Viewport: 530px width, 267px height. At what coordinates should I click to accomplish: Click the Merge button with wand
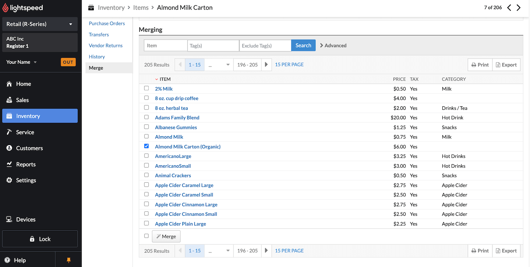coord(166,236)
